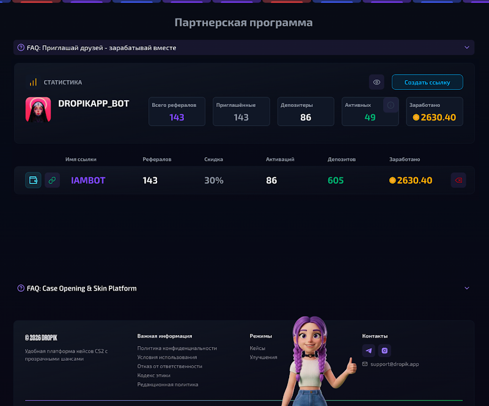The height and width of the screenshot is (406, 489).
Task: Open the Кодекс этики link
Action: [x=154, y=375]
